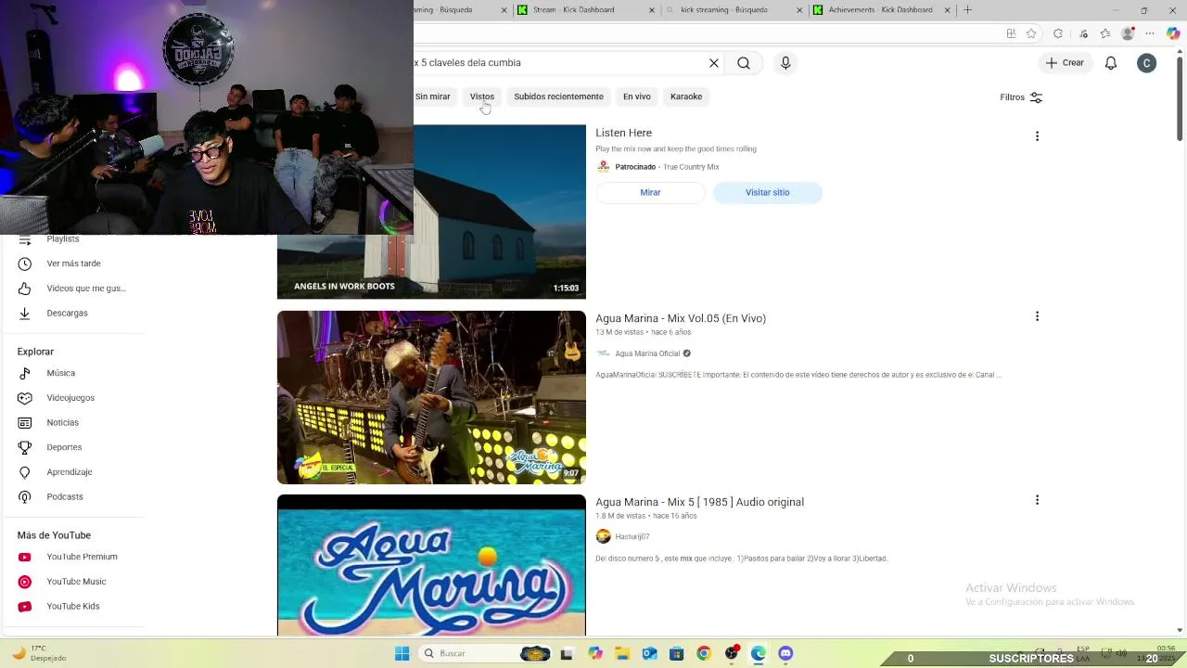Image resolution: width=1187 pixels, height=668 pixels.
Task: Clear the YouTube search box text
Action: click(x=714, y=63)
